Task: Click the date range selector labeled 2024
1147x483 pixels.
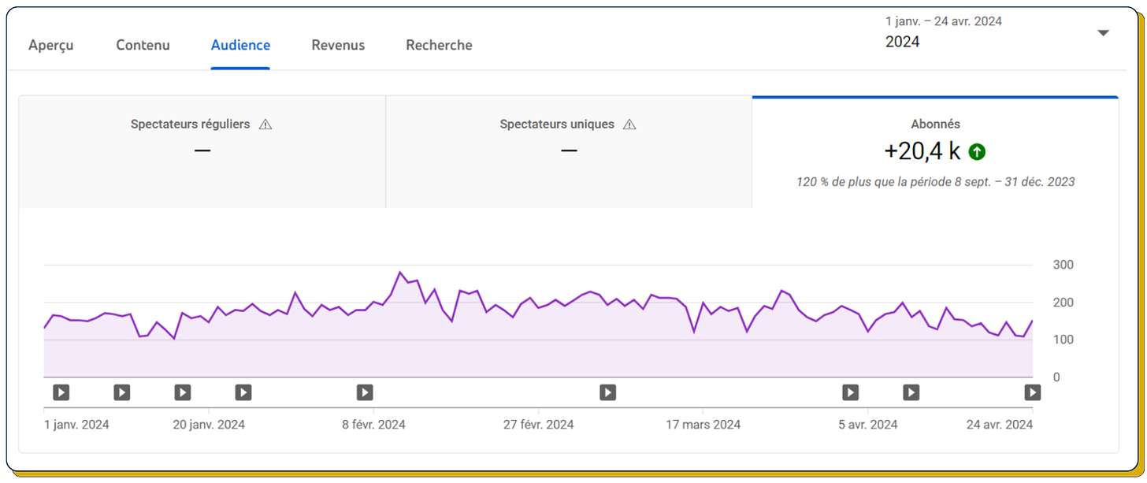Action: pyautogui.click(x=998, y=32)
